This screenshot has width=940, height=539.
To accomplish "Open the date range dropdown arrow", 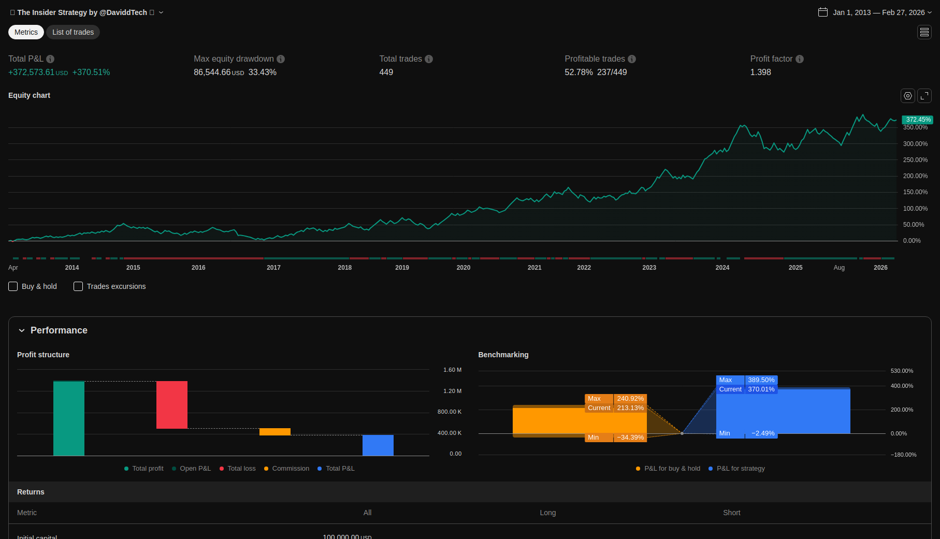I will click(930, 12).
